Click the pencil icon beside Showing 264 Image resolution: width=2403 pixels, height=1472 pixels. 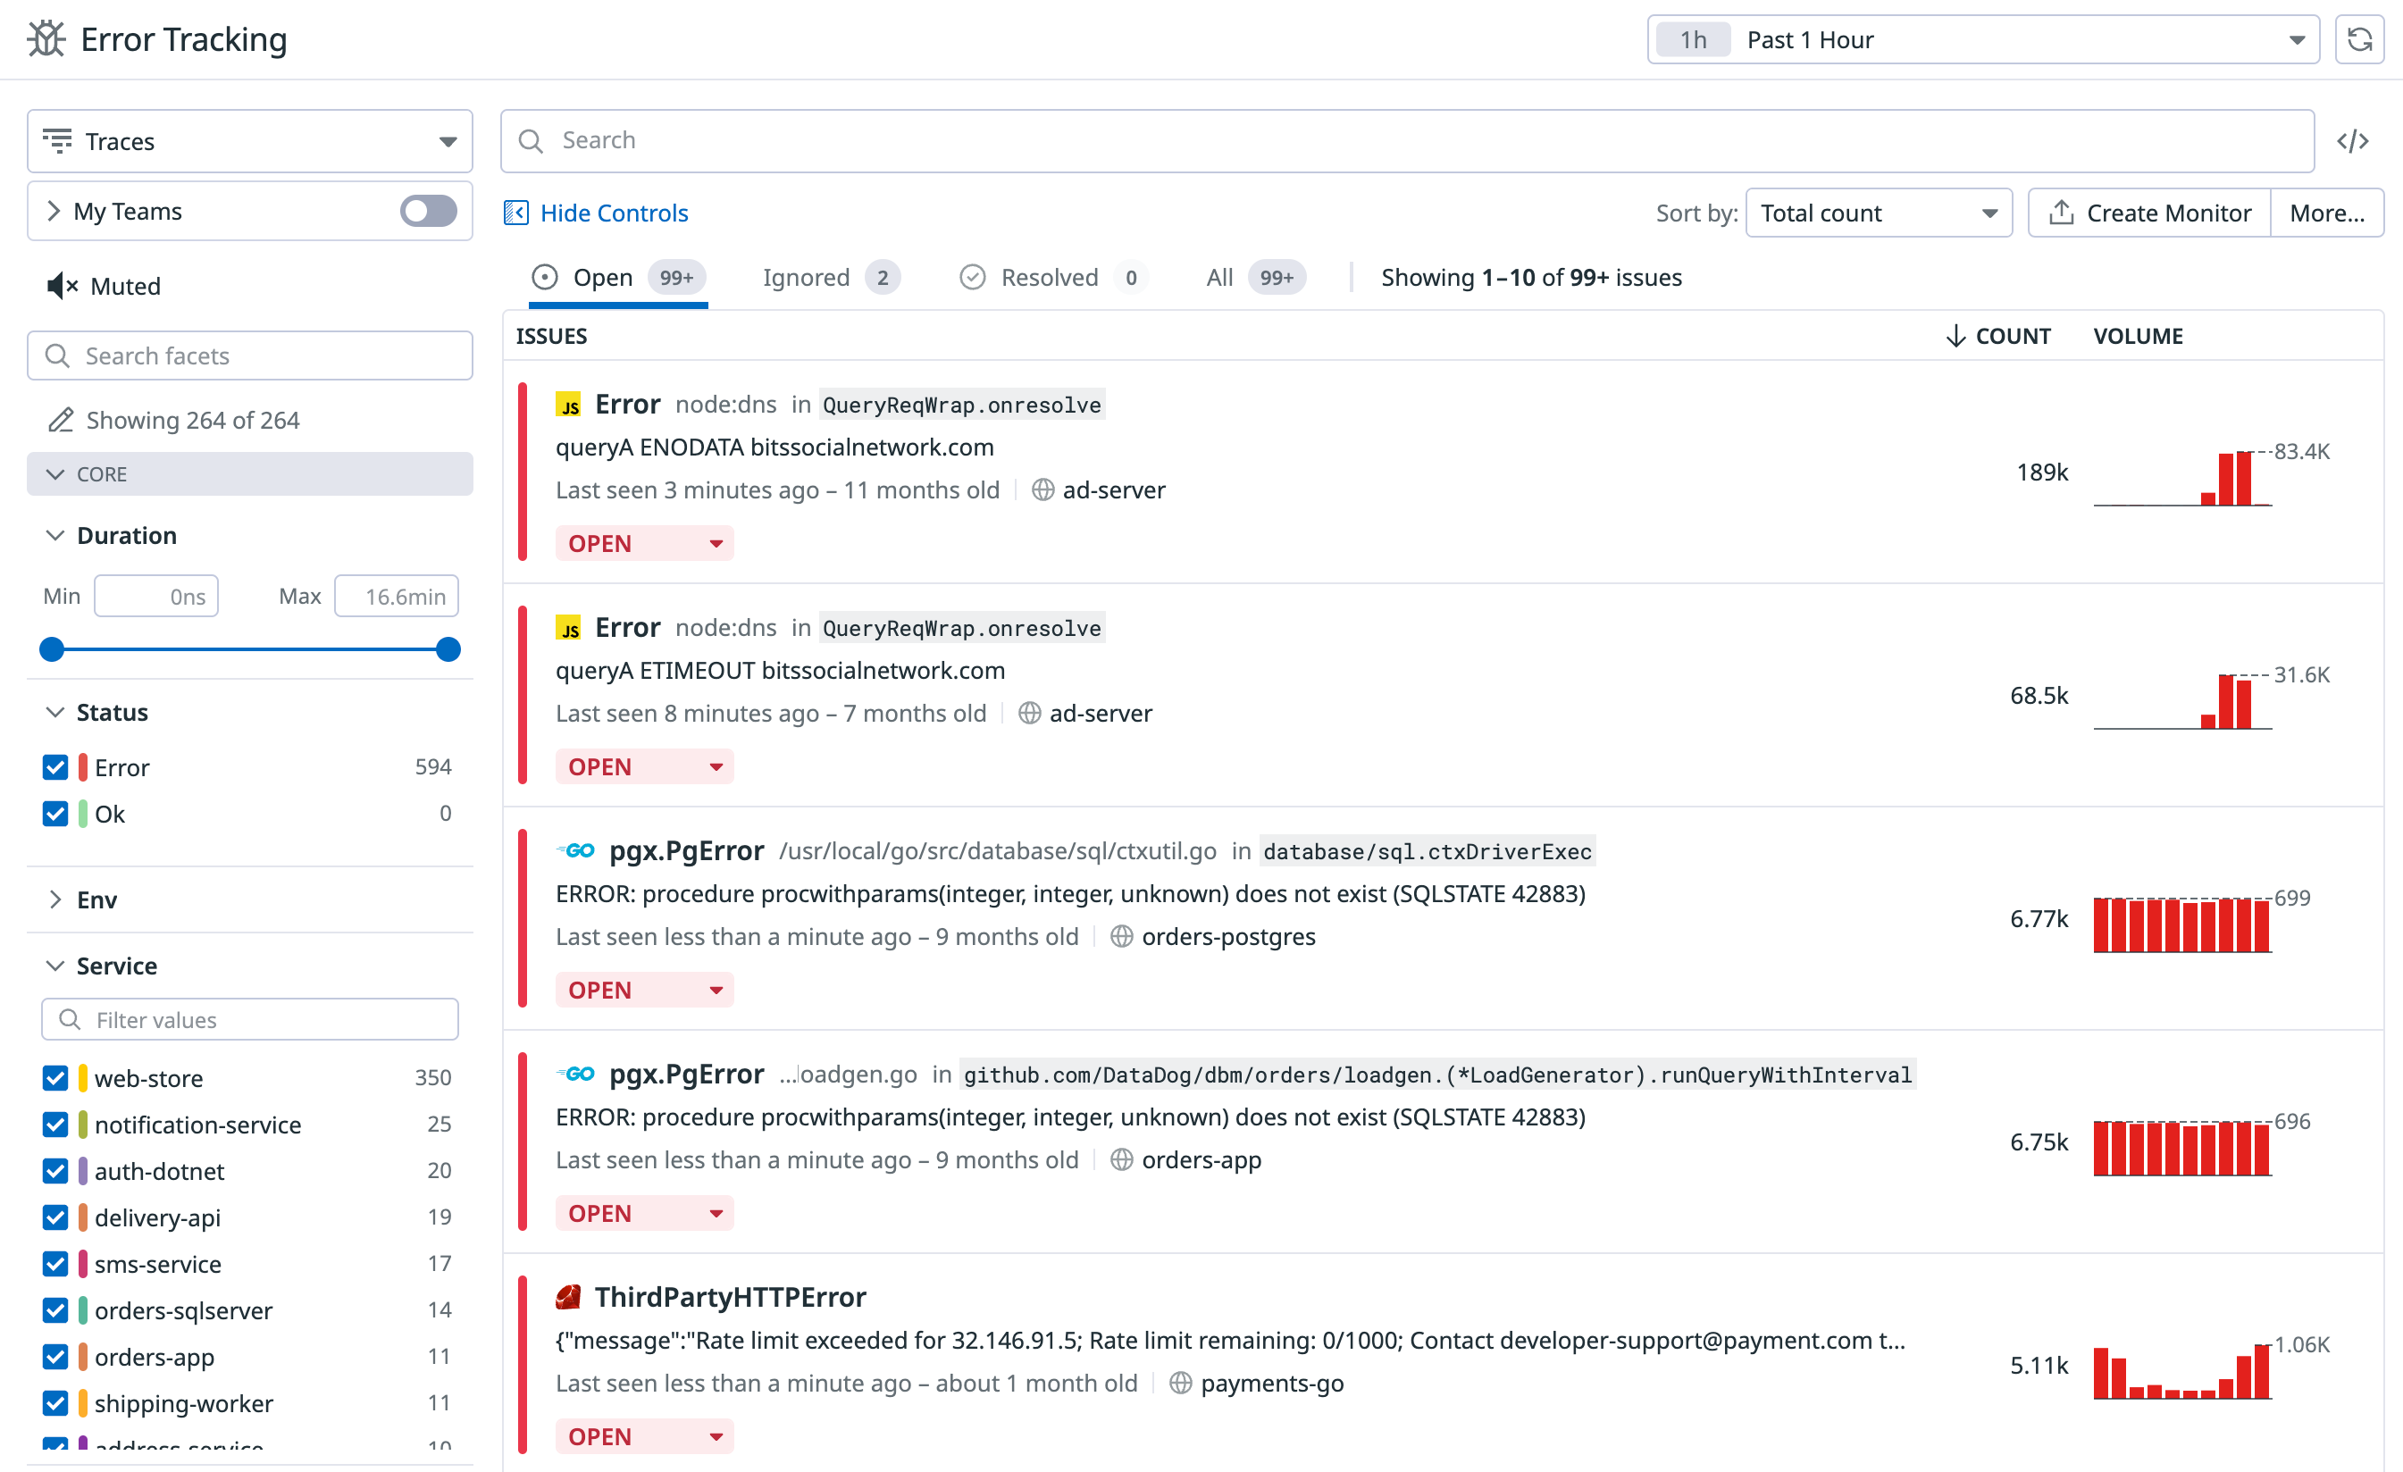[61, 420]
